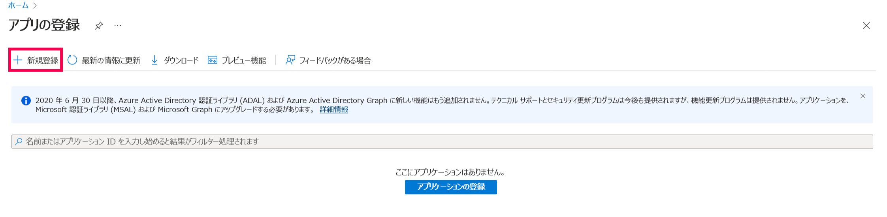The height and width of the screenshot is (217, 887).
Task: Focus the application name or ID search field
Action: click(x=443, y=142)
